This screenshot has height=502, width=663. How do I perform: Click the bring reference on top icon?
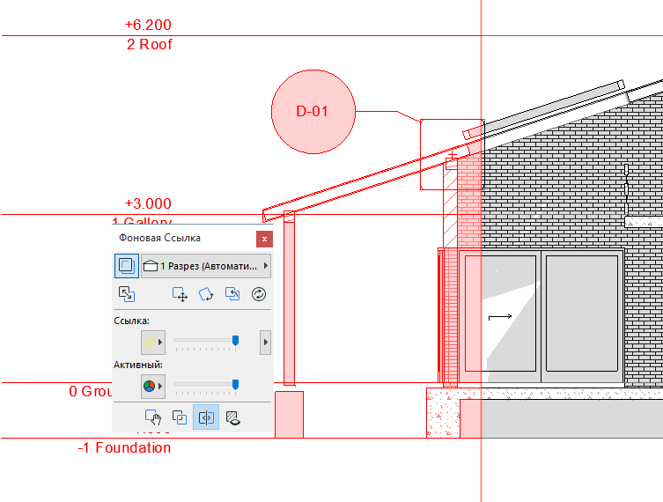coord(180,417)
